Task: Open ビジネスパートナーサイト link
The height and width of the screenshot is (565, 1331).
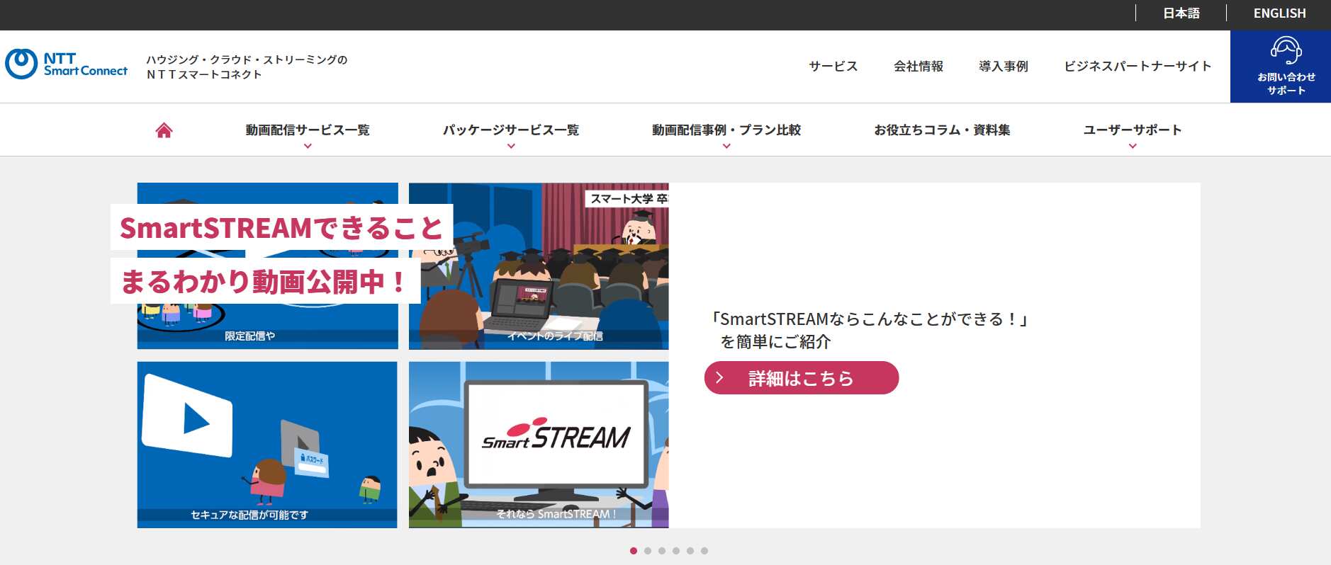Action: coord(1138,66)
